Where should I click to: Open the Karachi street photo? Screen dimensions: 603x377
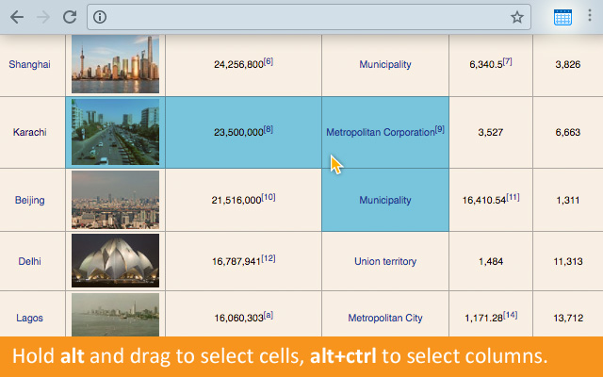[115, 132]
